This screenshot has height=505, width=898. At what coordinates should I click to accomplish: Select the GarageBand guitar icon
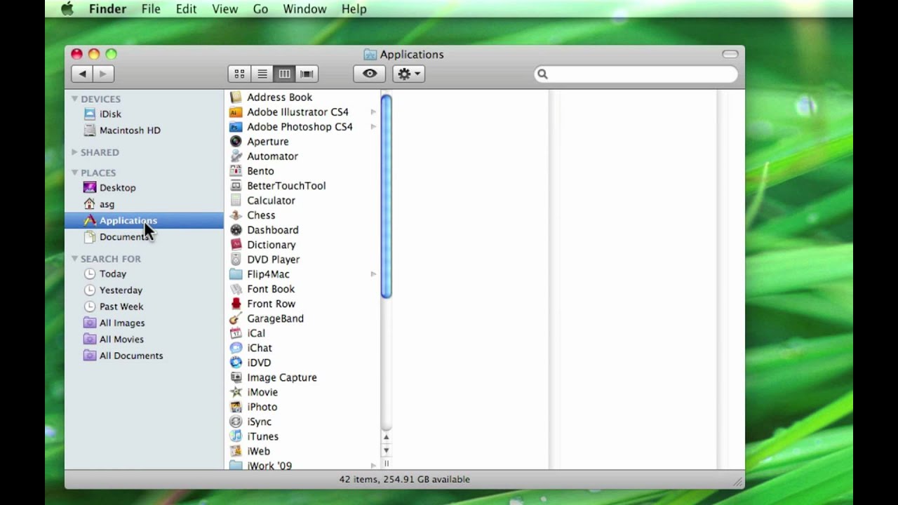click(236, 318)
